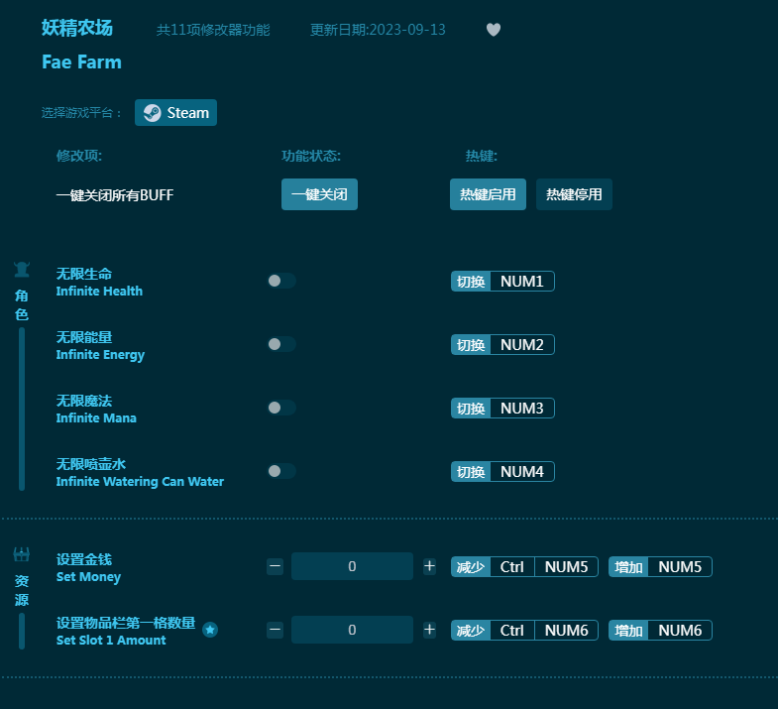The image size is (778, 709).
Task: Enable the Infinite Energy toggle
Action: pos(281,344)
